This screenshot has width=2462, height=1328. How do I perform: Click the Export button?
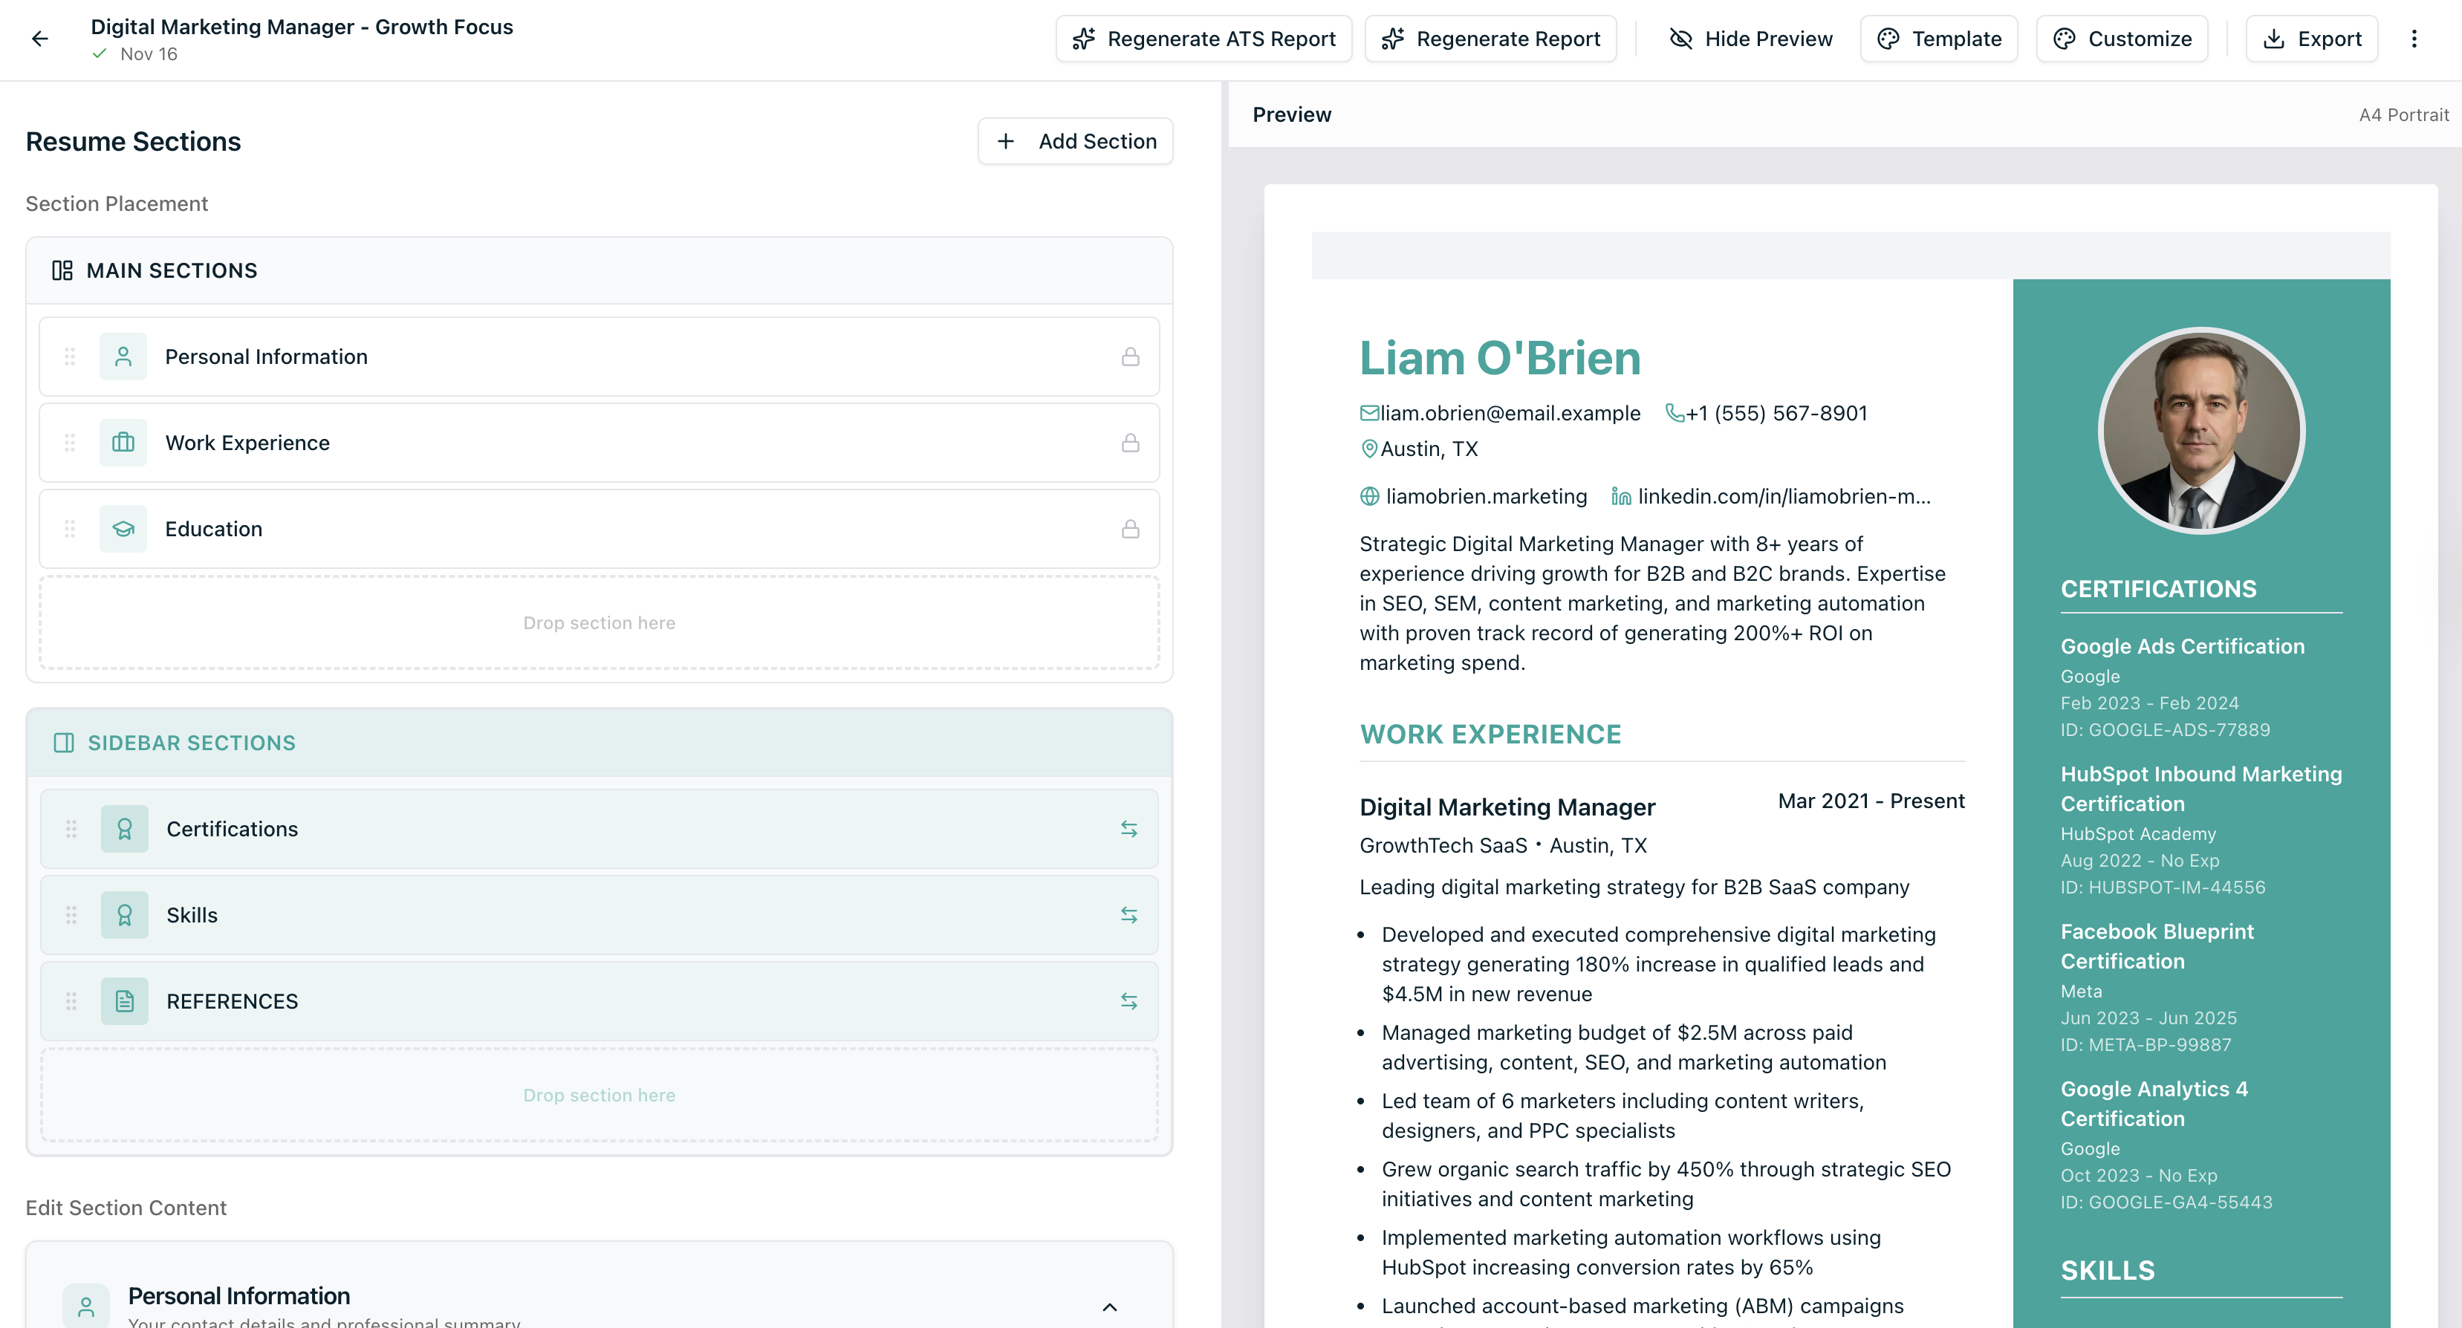point(2311,38)
